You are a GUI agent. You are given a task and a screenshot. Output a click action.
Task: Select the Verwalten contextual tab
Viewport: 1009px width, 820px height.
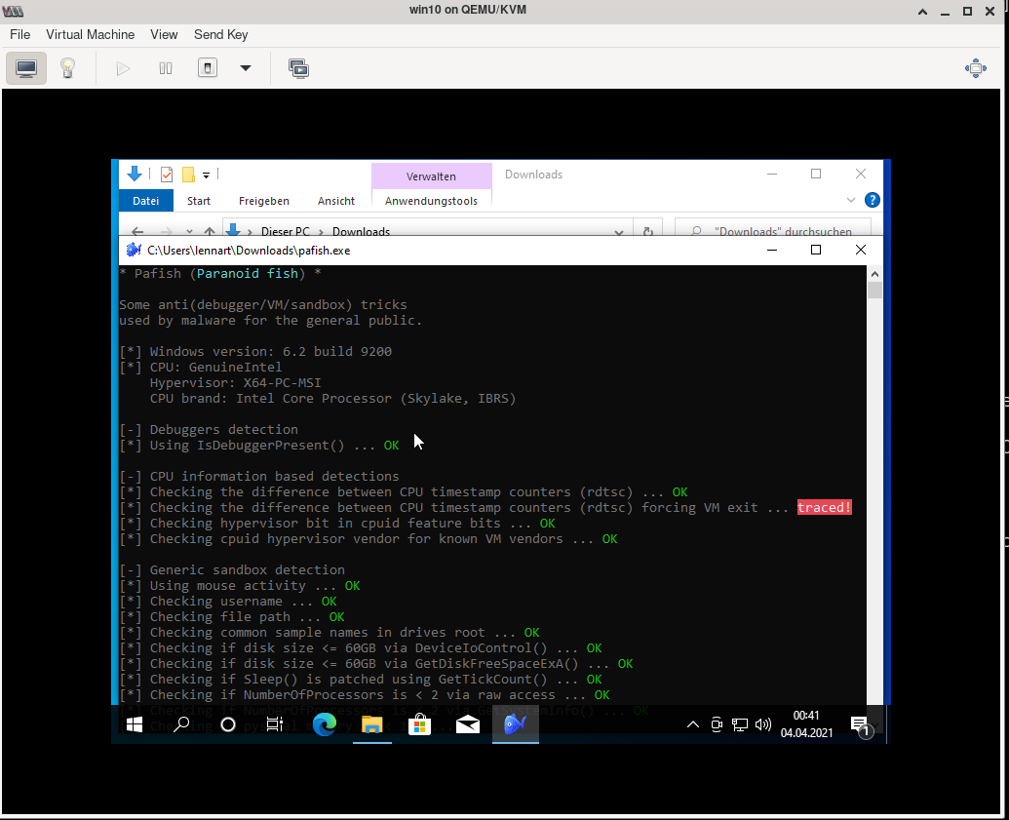(431, 176)
